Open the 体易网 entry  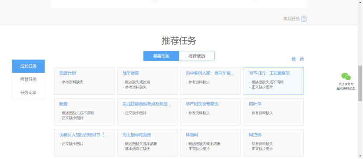(x=192, y=135)
